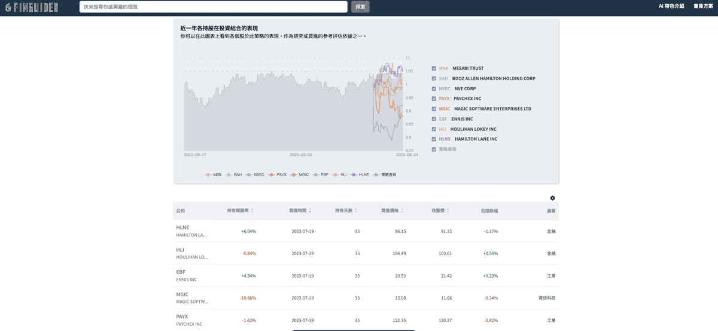Sort table by 持有天數 column
718x331 pixels.
[x=347, y=211]
